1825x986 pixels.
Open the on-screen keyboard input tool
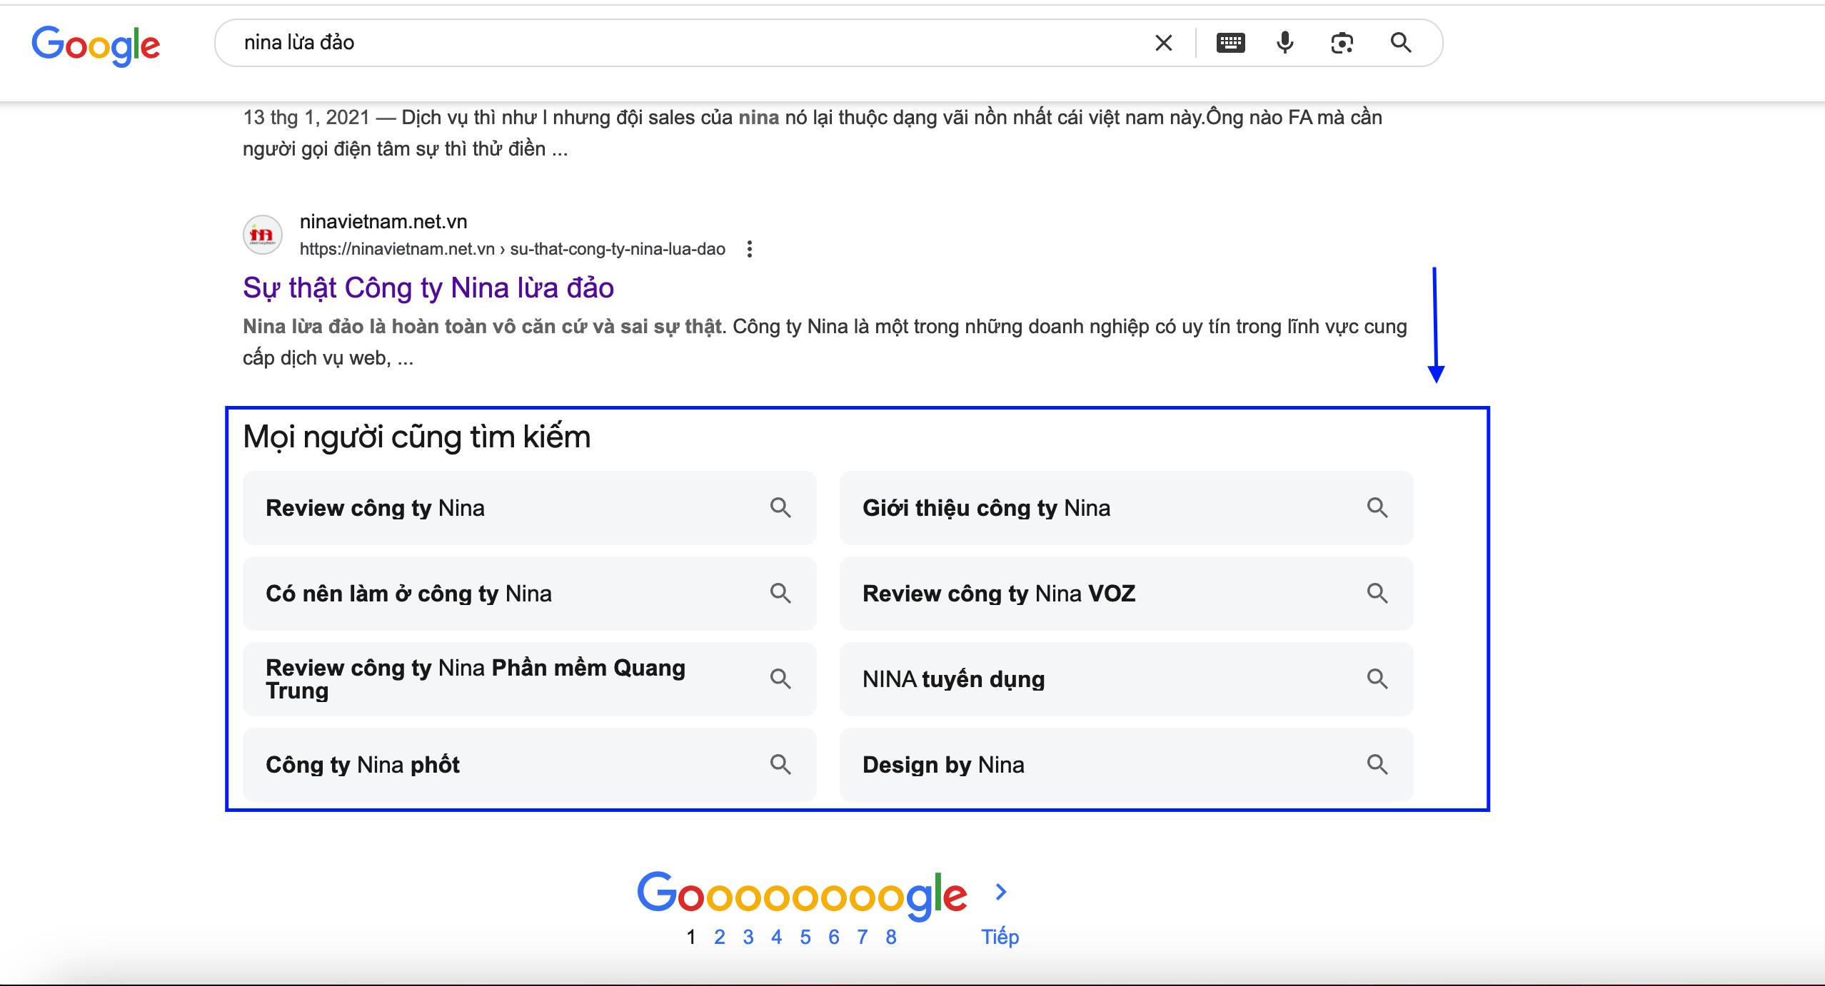(x=1230, y=43)
